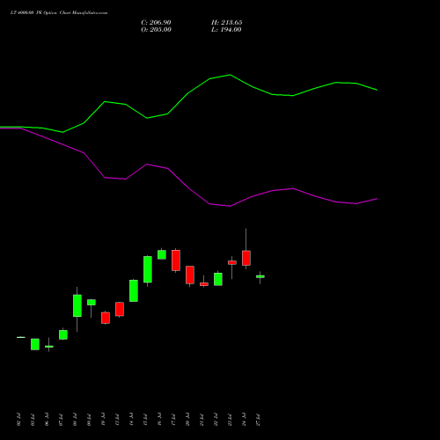Image resolution: width=440 pixels, height=440 pixels.
Task: Click the 02 Jul date label
Action: (x=19, y=420)
